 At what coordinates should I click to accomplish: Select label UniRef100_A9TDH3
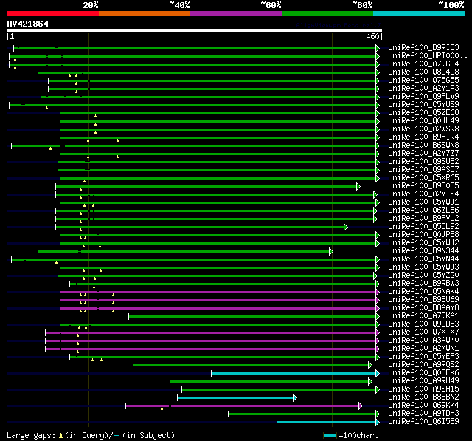pos(423,414)
